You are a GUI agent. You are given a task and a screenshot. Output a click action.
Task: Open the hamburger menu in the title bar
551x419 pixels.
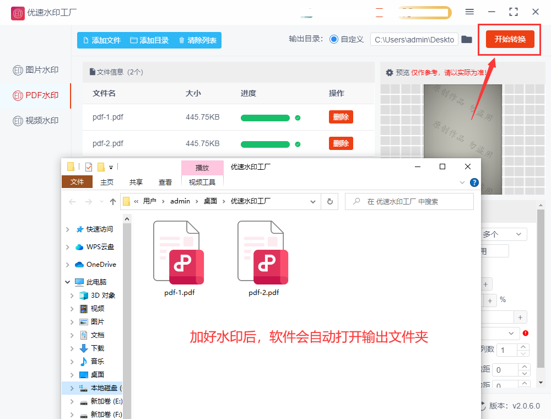pos(469,12)
